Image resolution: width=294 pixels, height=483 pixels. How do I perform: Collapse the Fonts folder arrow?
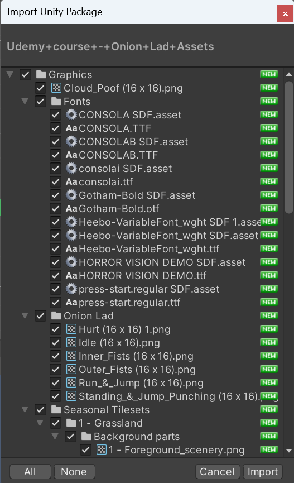[25, 101]
